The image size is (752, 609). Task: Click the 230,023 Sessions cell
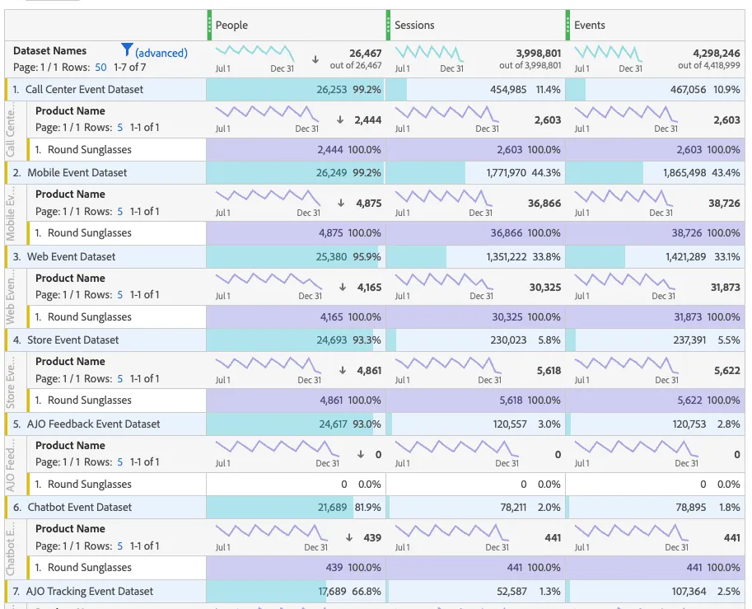pyautogui.click(x=476, y=340)
